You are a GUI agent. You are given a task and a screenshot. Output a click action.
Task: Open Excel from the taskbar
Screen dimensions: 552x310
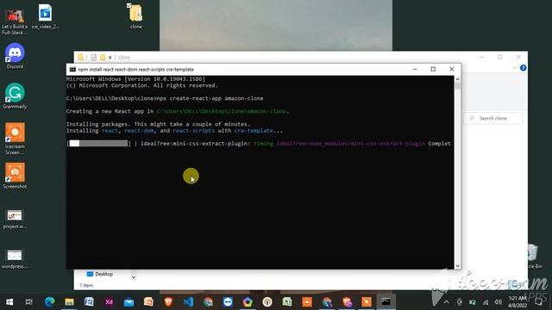click(x=287, y=302)
